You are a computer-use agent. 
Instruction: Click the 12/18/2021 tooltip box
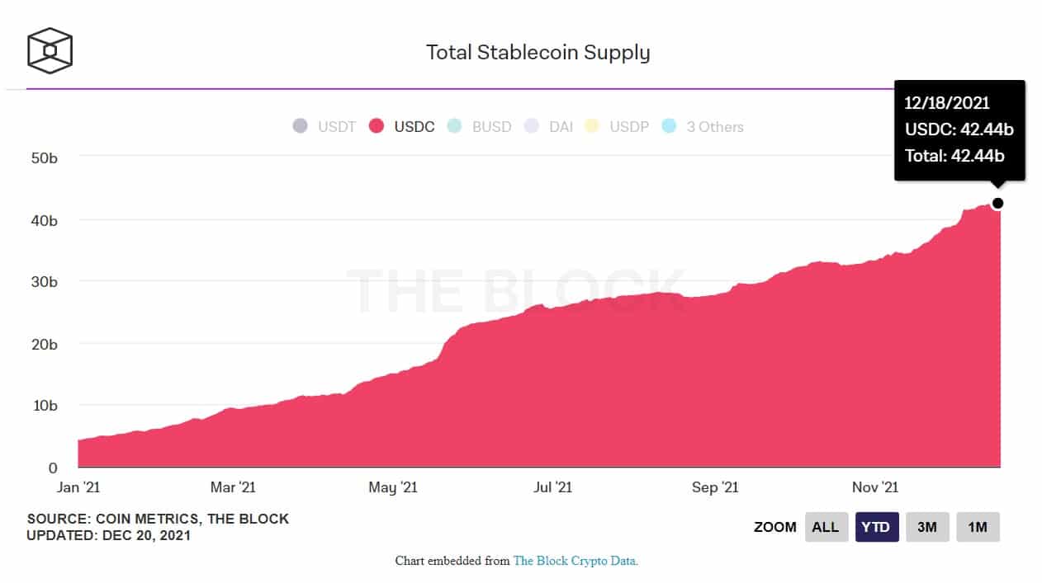coord(959,130)
